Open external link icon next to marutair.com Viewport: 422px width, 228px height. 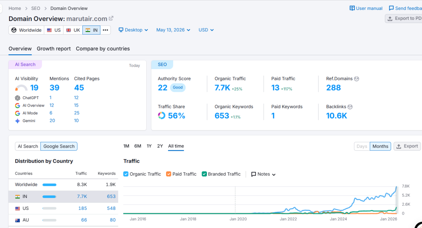[x=111, y=19]
